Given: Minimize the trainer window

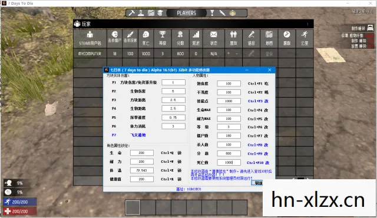Looking at the screenshot, I should 247,70.
